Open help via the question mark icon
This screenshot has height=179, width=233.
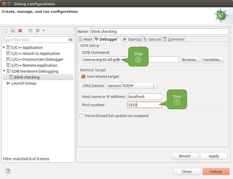8,171
